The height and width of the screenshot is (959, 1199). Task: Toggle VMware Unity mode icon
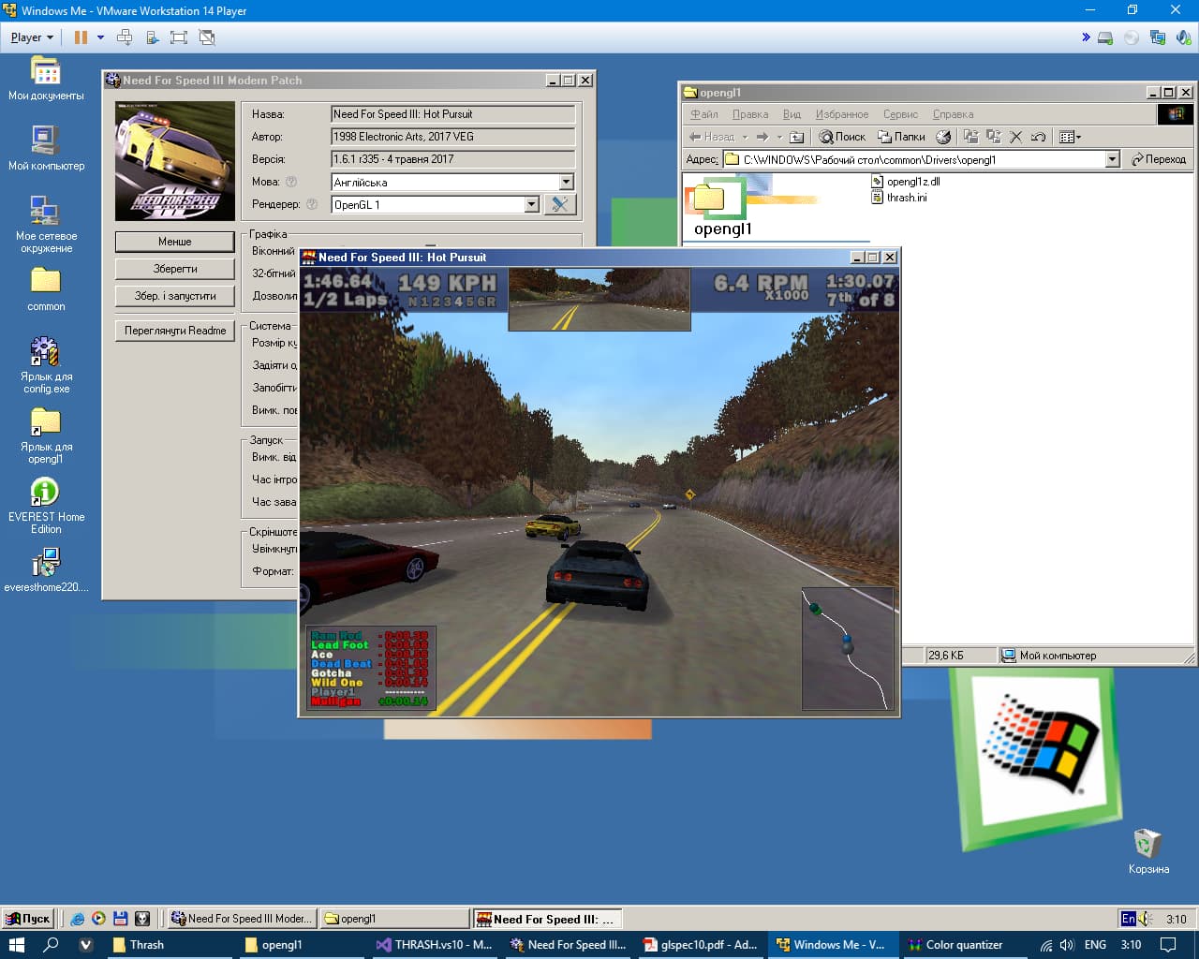tap(207, 37)
